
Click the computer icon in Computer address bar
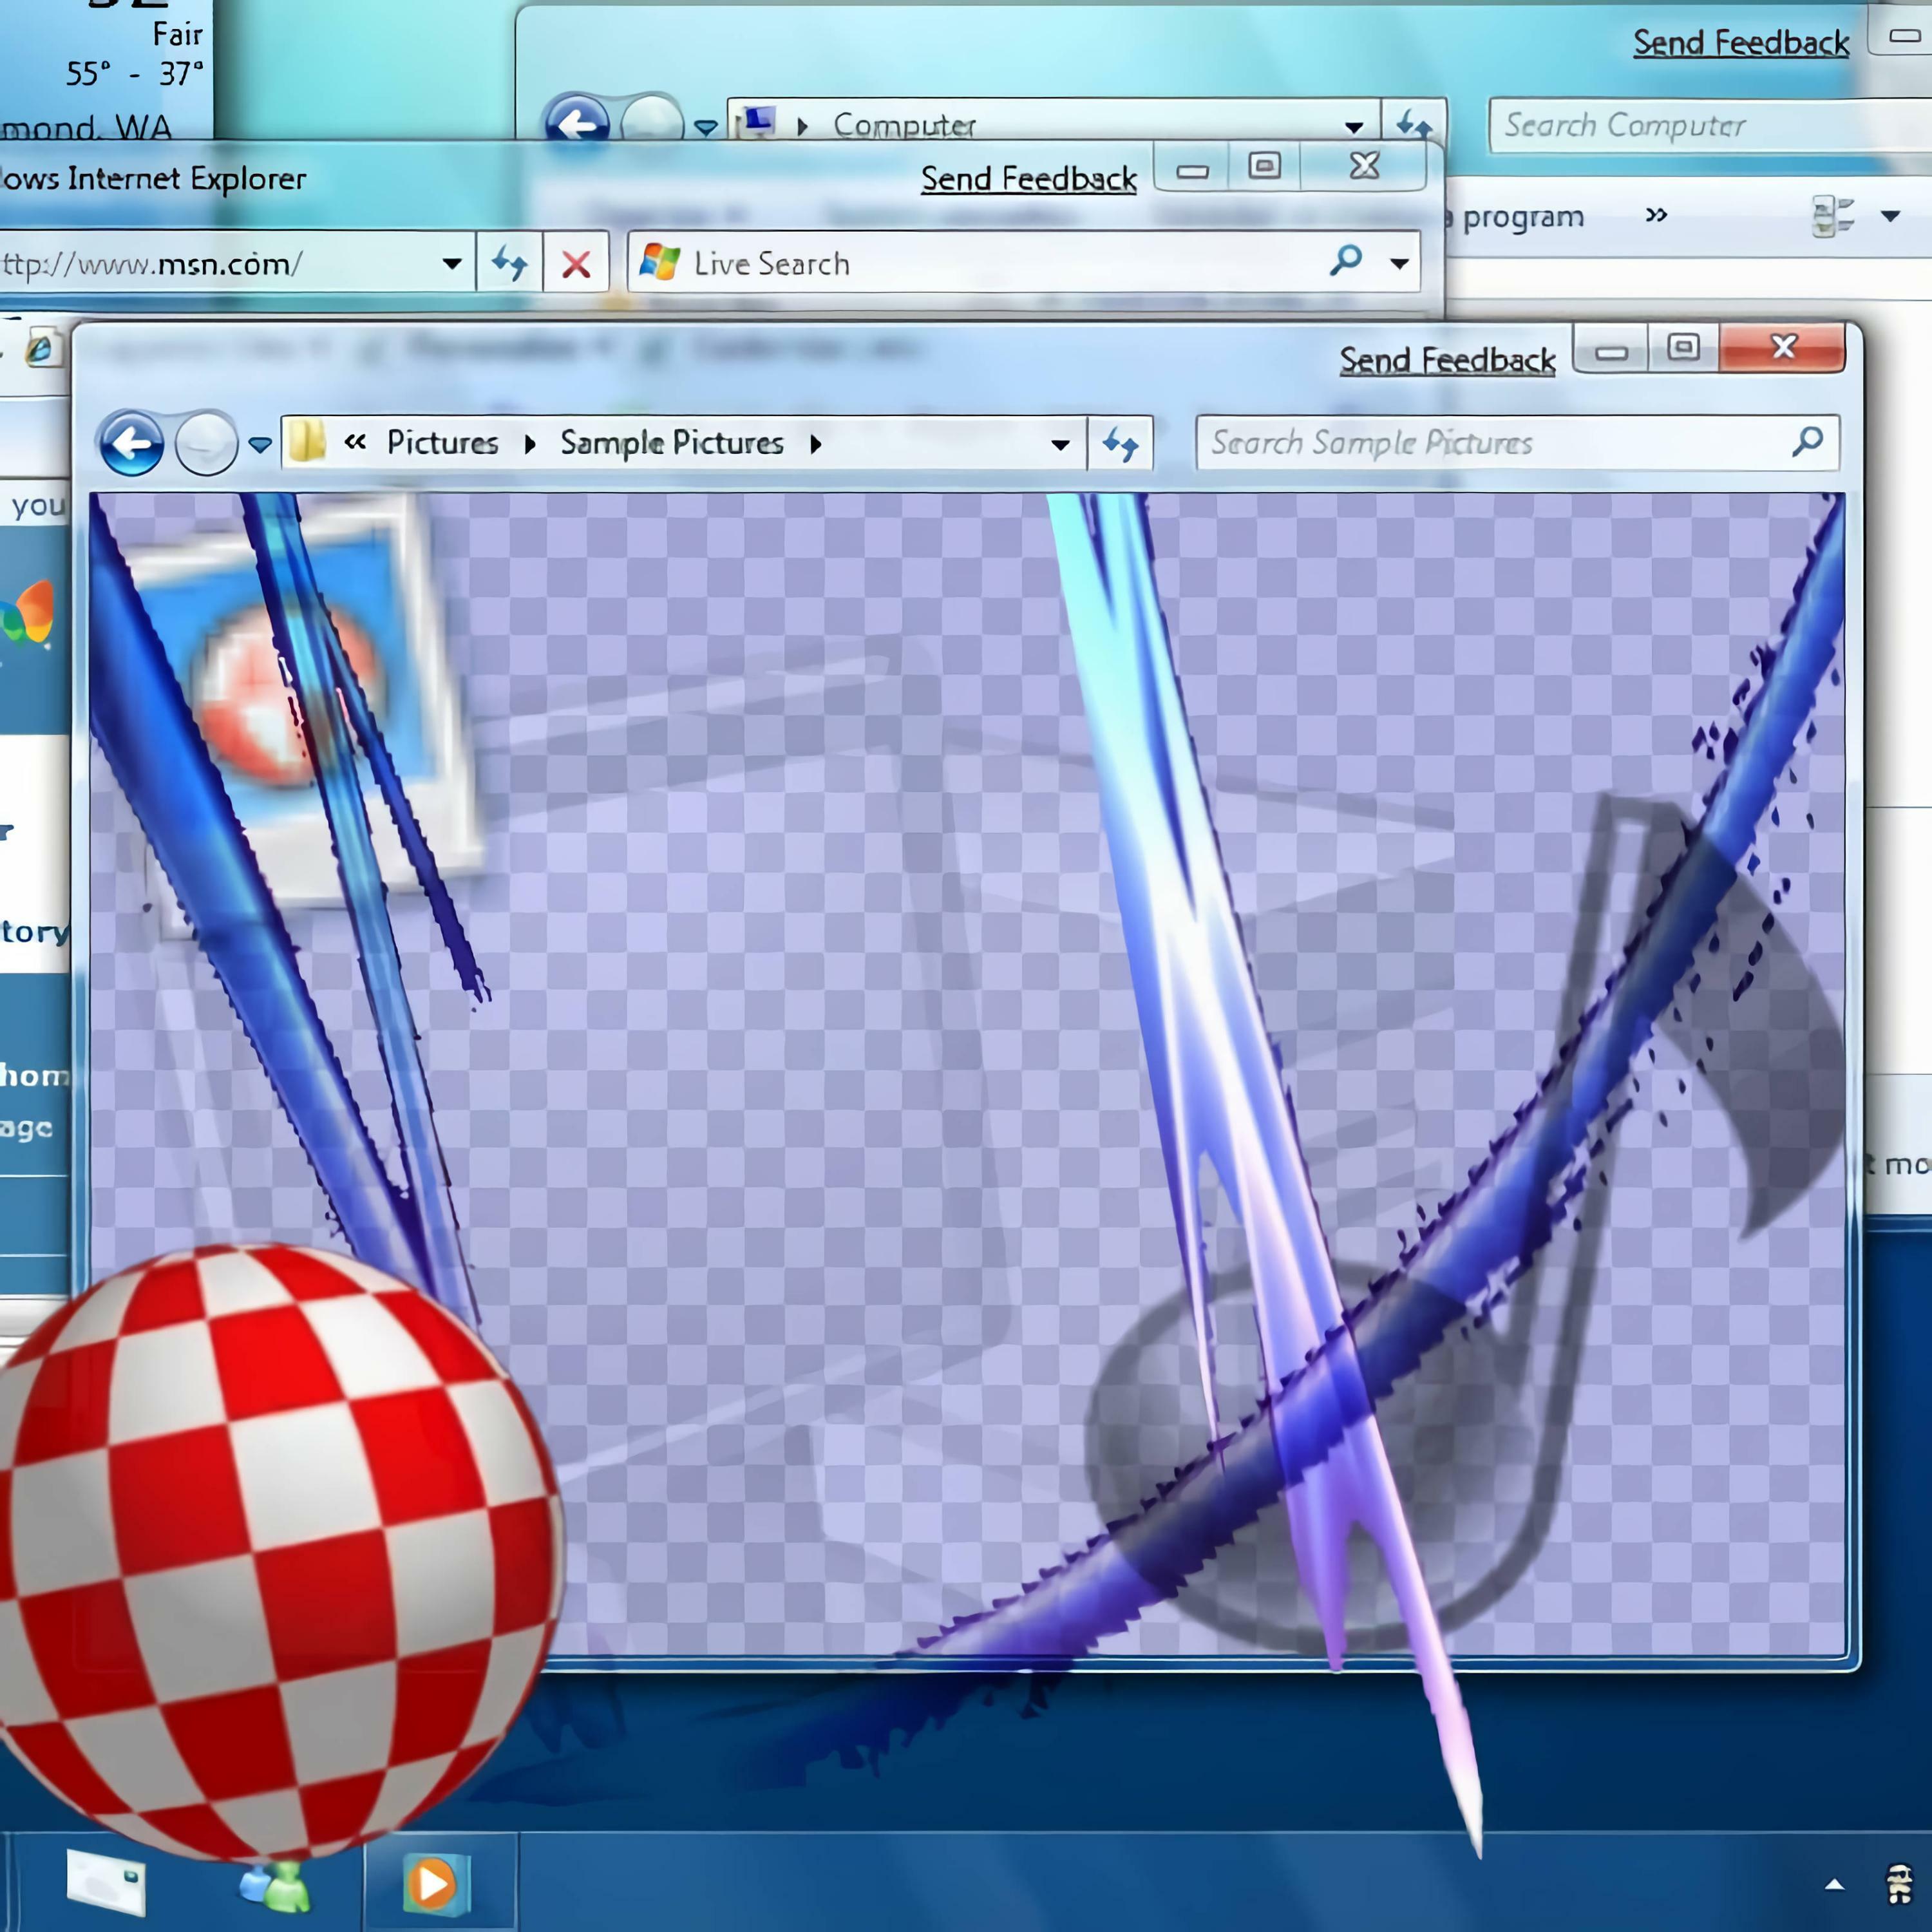[757, 123]
